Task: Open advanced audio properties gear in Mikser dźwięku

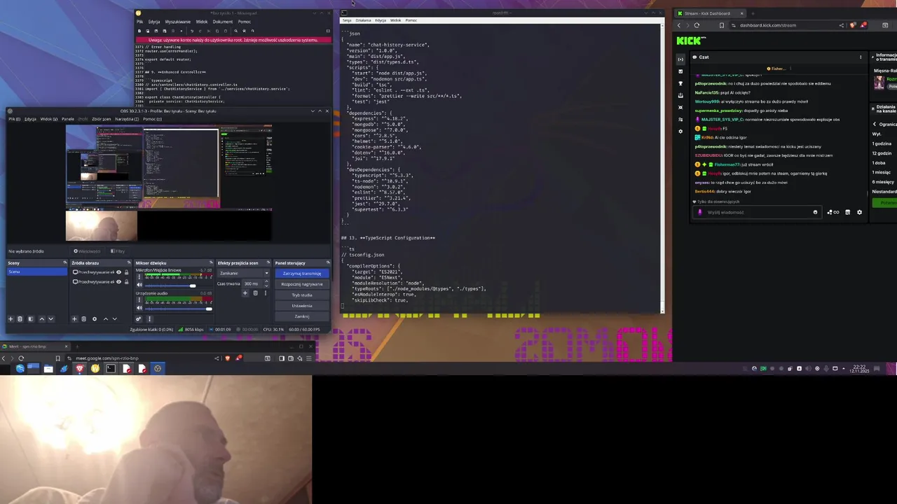Action: [139, 319]
